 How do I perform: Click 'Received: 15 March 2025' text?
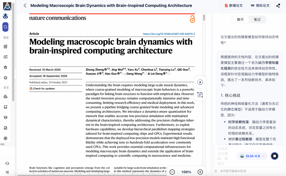[x=45, y=70]
